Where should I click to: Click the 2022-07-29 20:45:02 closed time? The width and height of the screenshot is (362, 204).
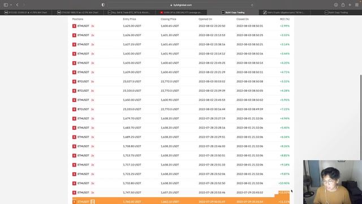(x=250, y=193)
